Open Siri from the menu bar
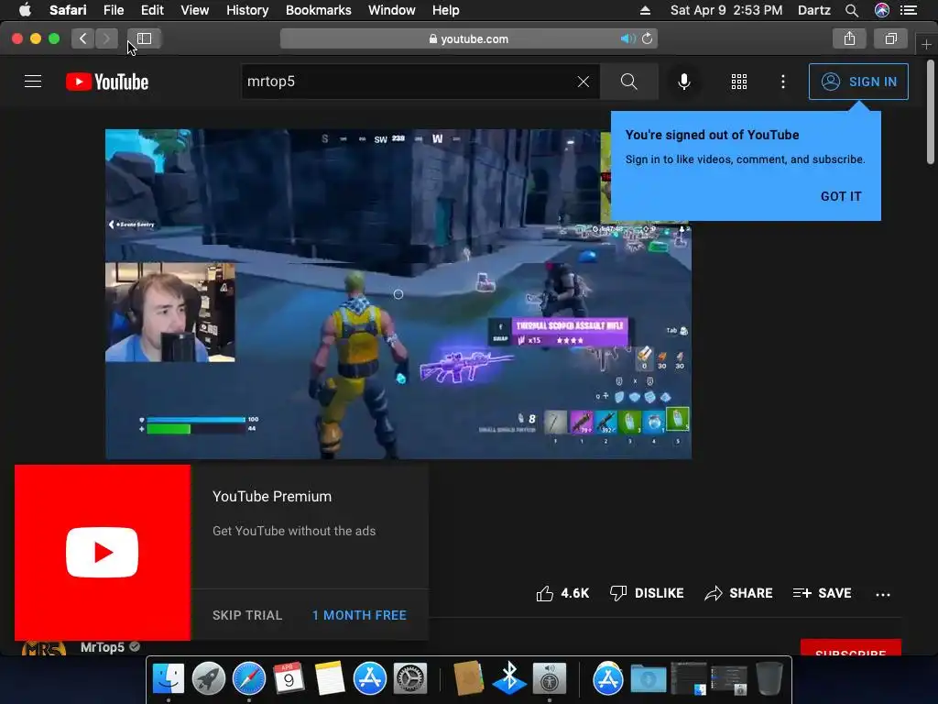938x704 pixels. pos(882,10)
